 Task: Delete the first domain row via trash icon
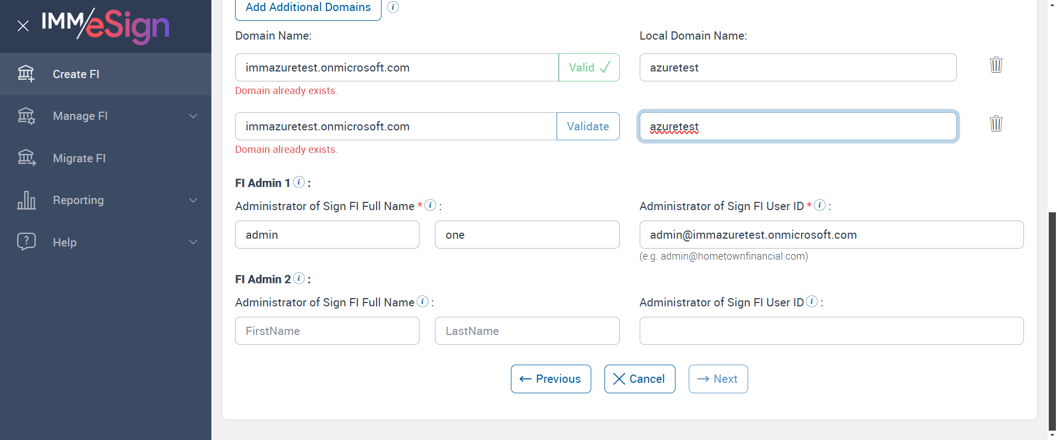point(996,65)
